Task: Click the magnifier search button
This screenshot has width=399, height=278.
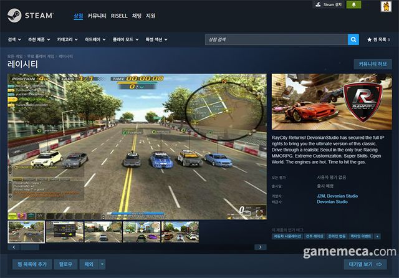Action: (353, 40)
